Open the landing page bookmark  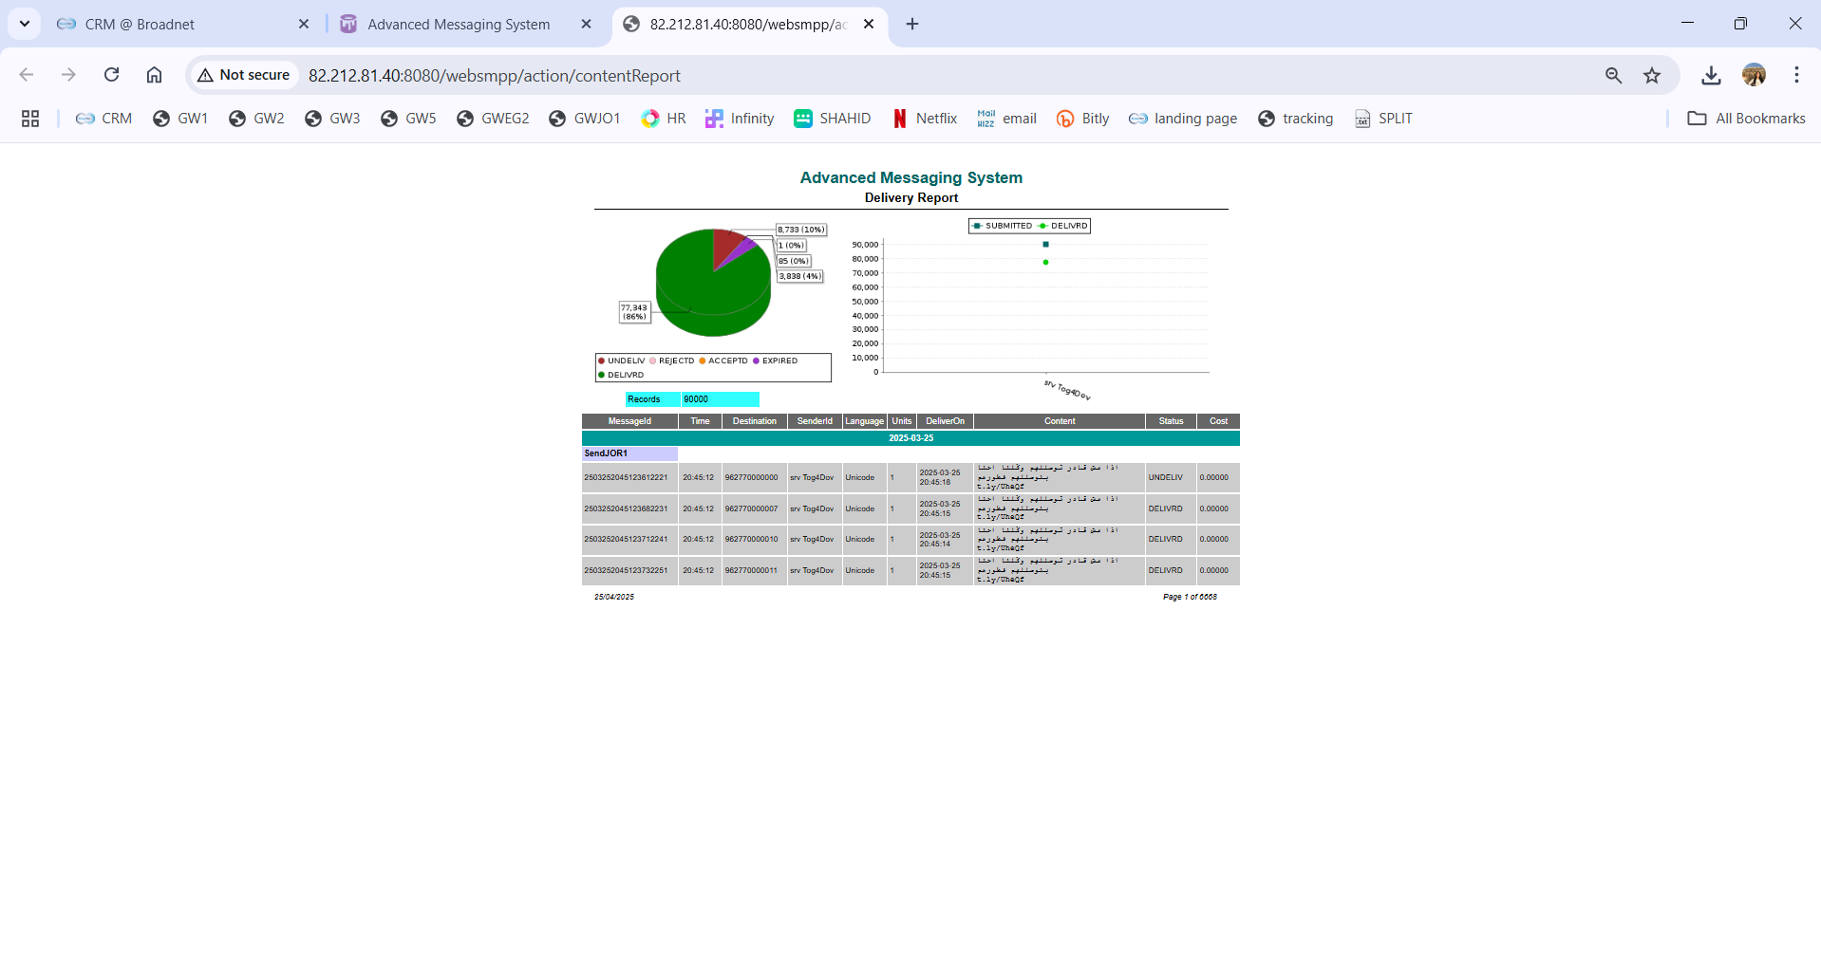1183,119
